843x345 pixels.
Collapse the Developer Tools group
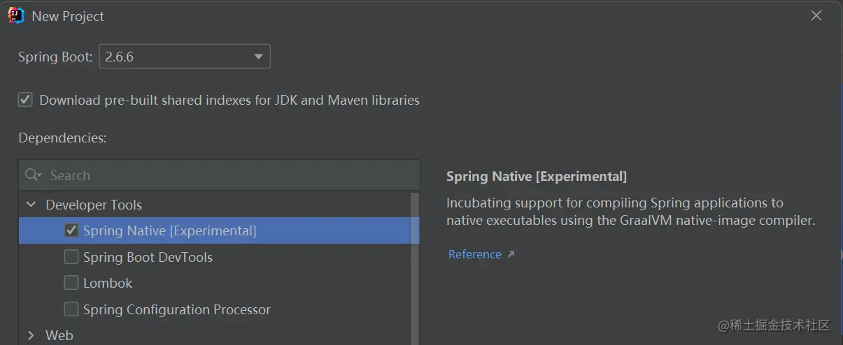click(x=31, y=205)
